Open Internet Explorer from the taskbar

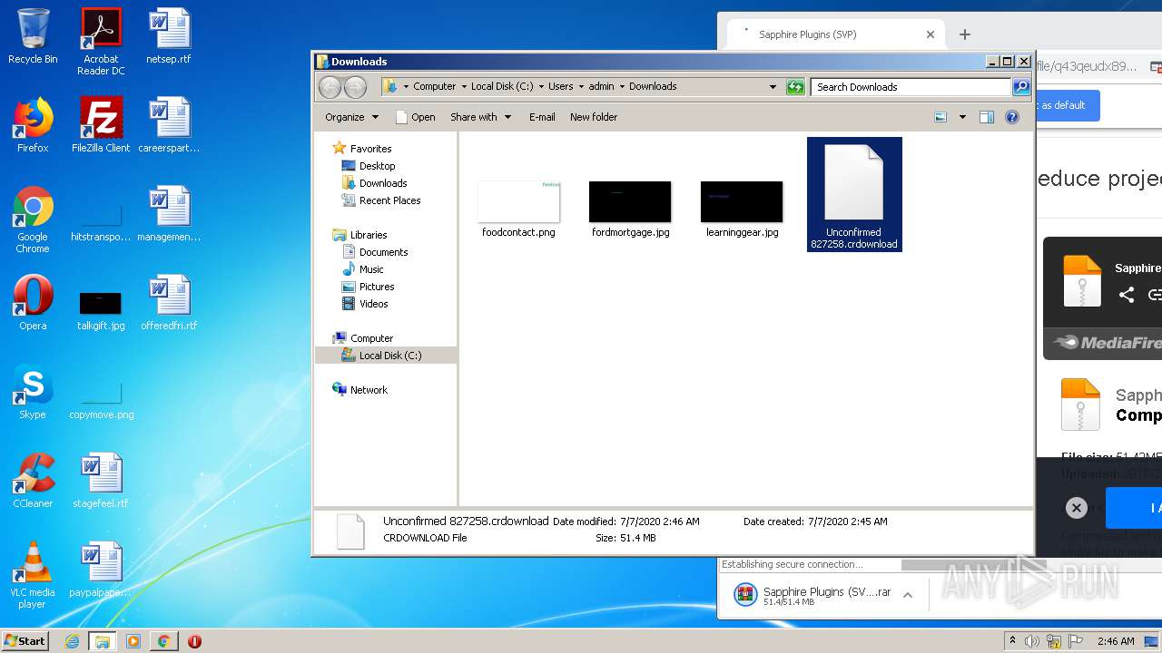point(72,641)
